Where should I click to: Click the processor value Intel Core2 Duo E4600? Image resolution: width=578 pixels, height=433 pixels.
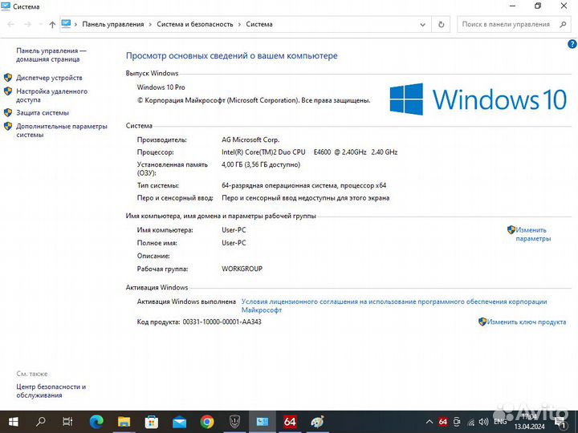(x=309, y=152)
